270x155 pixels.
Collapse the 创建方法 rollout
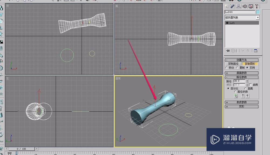click(242, 60)
